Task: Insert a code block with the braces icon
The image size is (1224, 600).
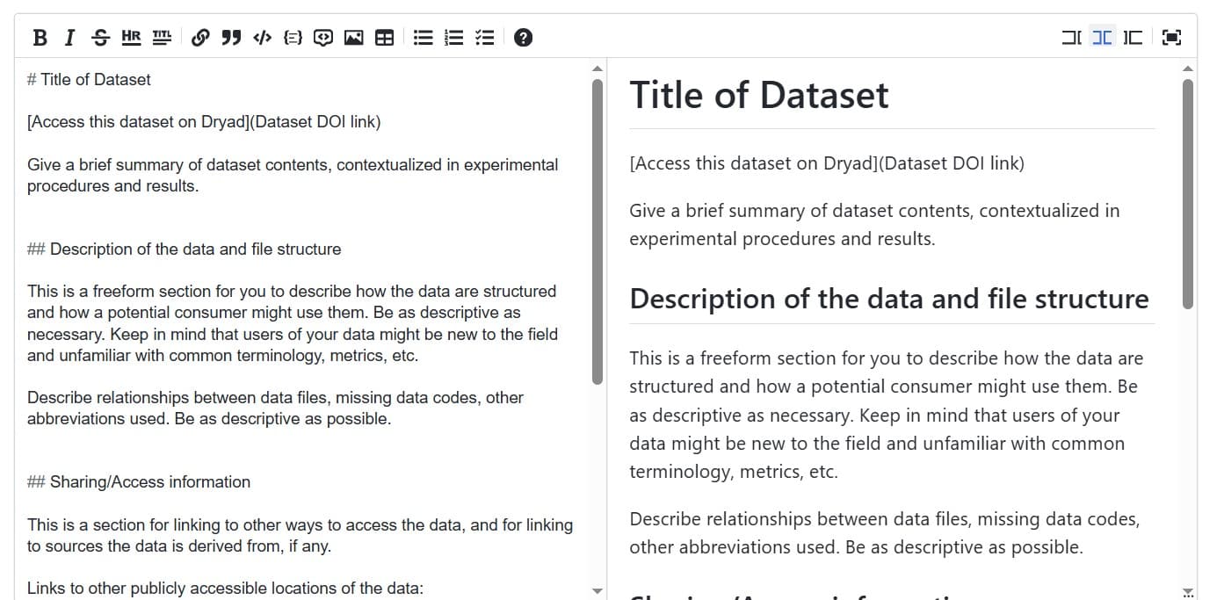Action: pyautogui.click(x=293, y=37)
